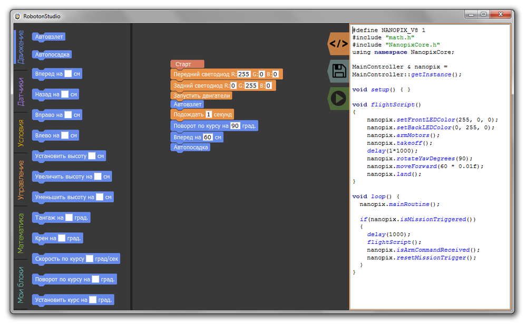The height and width of the screenshot is (326, 527).
Task: Switch to the Датчики tab
Action: (21, 91)
